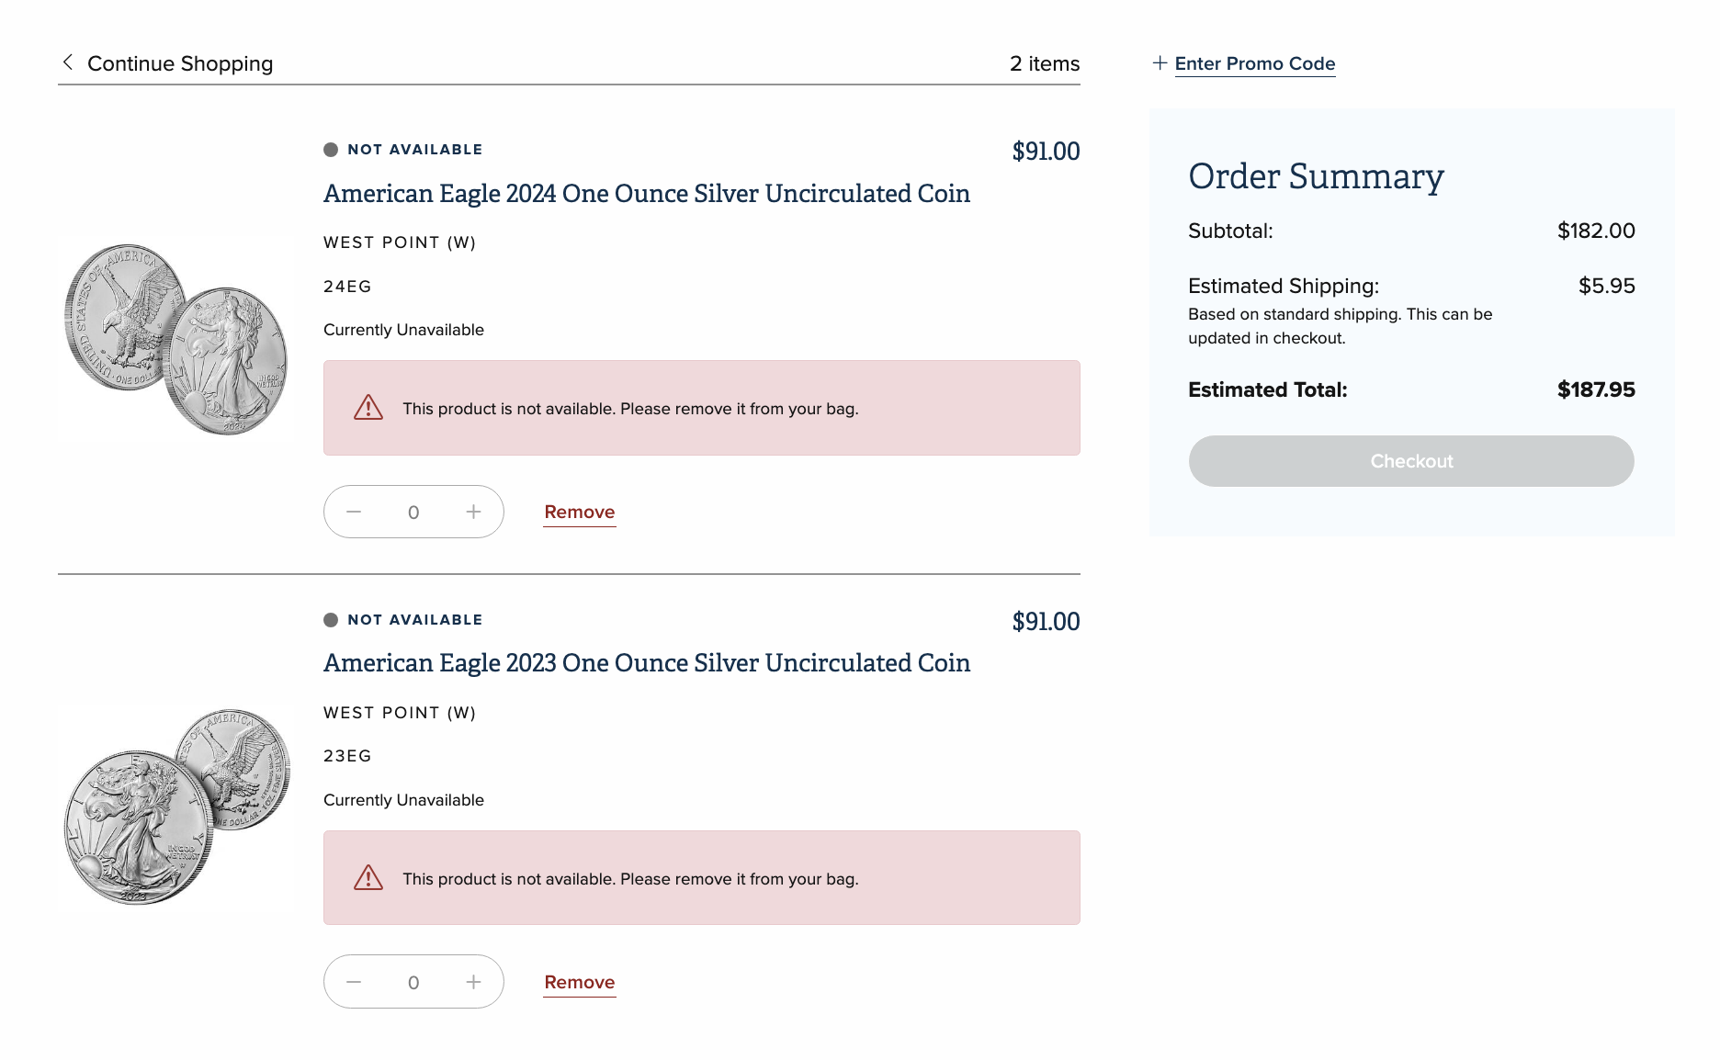The width and height of the screenshot is (1720, 1060).
Task: Increase quantity for the 2024 Silver Eagle coin
Action: point(473,512)
